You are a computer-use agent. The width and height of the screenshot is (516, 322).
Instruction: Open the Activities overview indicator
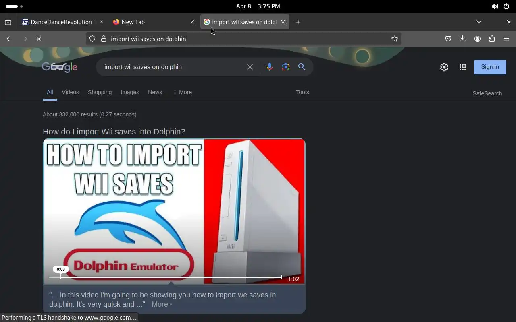[14, 6]
